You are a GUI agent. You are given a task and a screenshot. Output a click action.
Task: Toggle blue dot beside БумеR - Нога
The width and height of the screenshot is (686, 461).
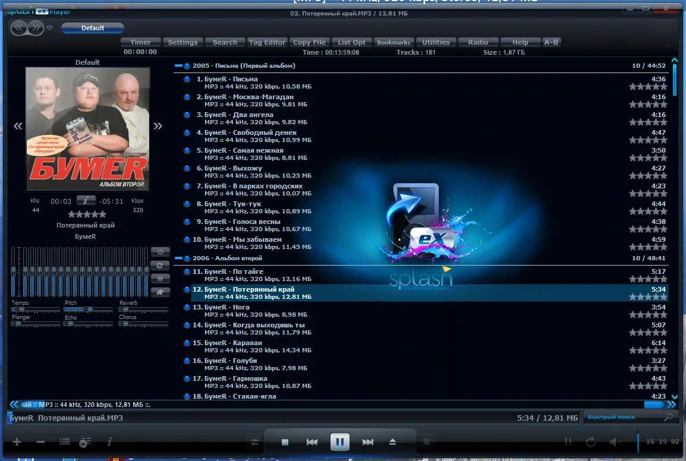coord(187,307)
